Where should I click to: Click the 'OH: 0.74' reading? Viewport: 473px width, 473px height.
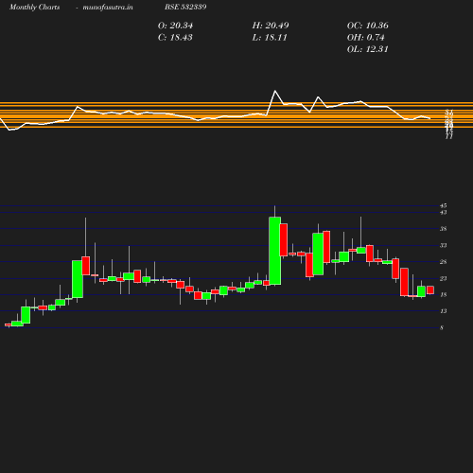365,38
